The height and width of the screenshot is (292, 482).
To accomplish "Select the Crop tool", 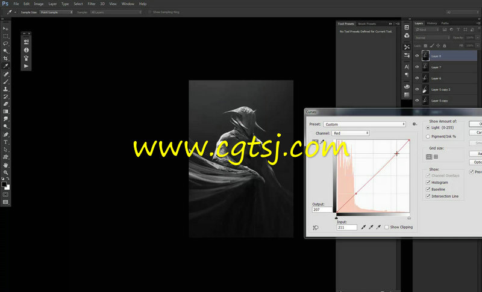I will click(5, 58).
